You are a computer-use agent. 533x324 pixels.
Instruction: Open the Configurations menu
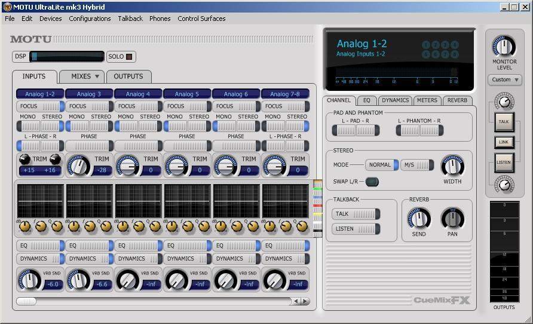(x=90, y=19)
